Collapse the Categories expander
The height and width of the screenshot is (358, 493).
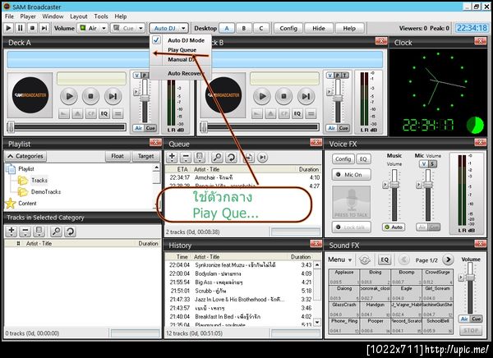click(25, 156)
